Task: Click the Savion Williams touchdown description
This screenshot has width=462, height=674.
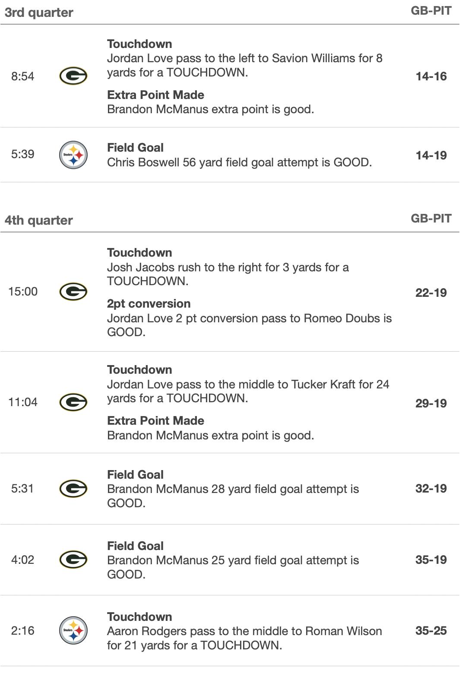Action: (x=244, y=65)
